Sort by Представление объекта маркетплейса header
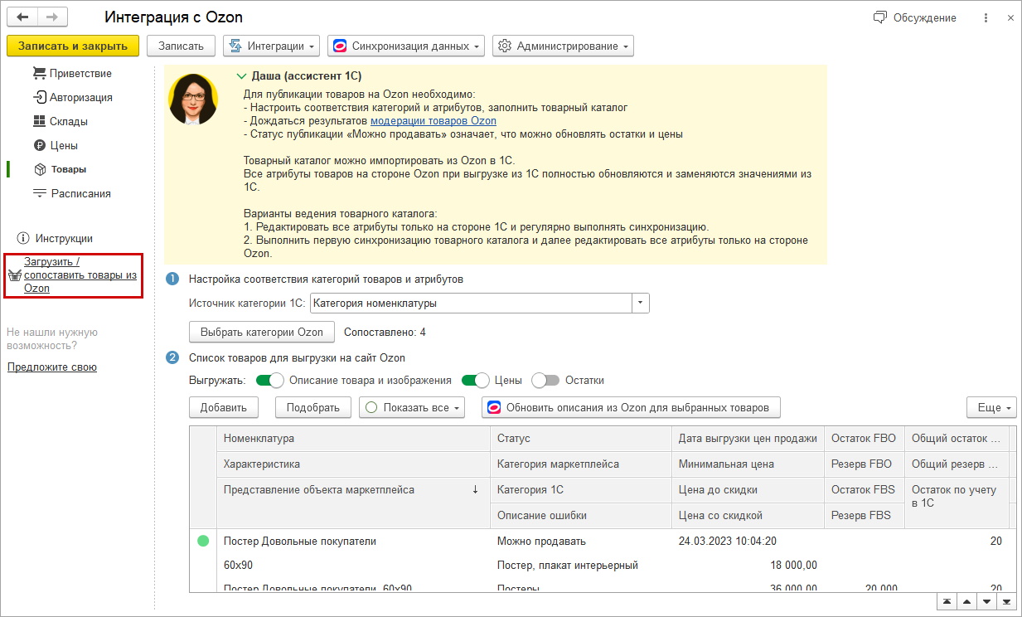Image resolution: width=1022 pixels, height=617 pixels. pyautogui.click(x=353, y=503)
